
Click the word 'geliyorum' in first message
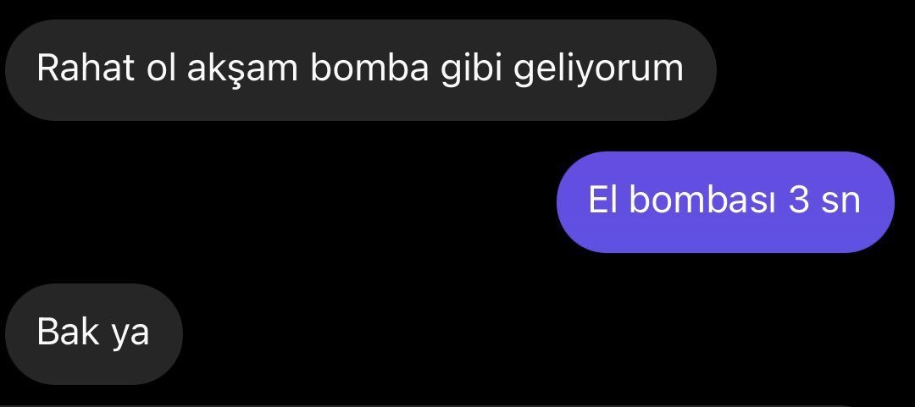[599, 71]
